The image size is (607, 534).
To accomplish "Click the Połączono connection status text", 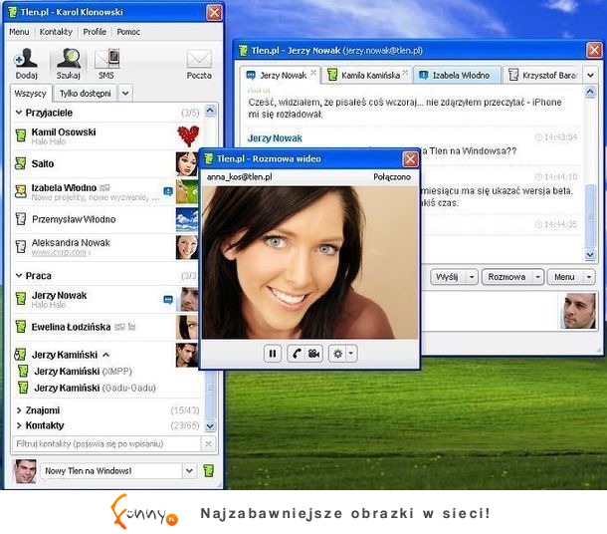I will 392,177.
